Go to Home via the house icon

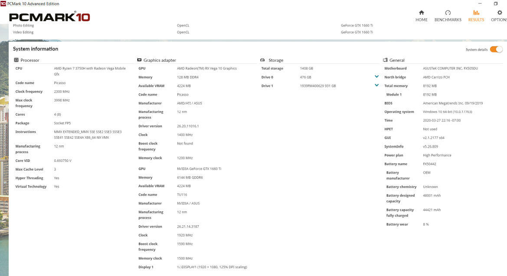point(421,13)
